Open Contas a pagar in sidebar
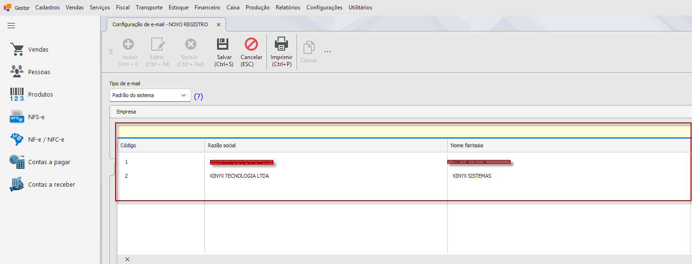Screen dimensions: 692x264 tap(40, 162)
